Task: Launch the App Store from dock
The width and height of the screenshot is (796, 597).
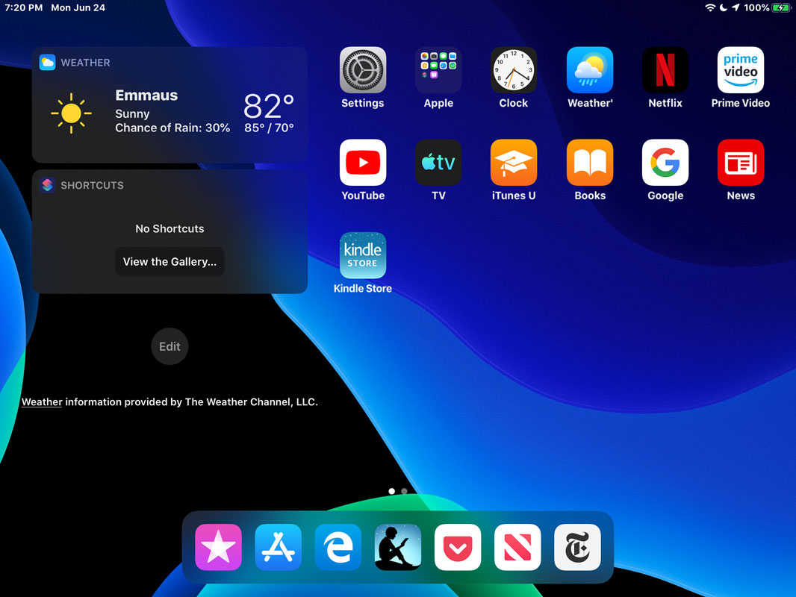Action: point(279,547)
